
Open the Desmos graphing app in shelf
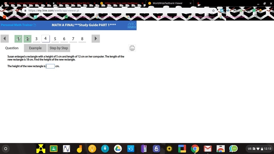point(66,149)
